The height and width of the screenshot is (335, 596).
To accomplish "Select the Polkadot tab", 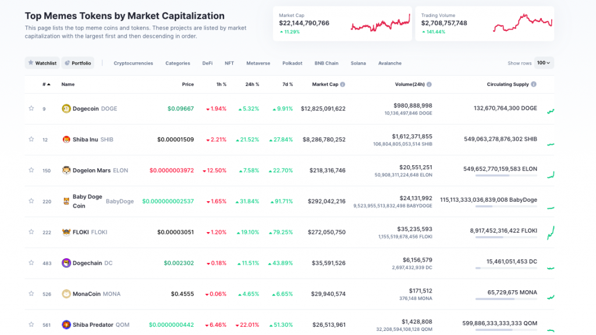I will click(292, 63).
